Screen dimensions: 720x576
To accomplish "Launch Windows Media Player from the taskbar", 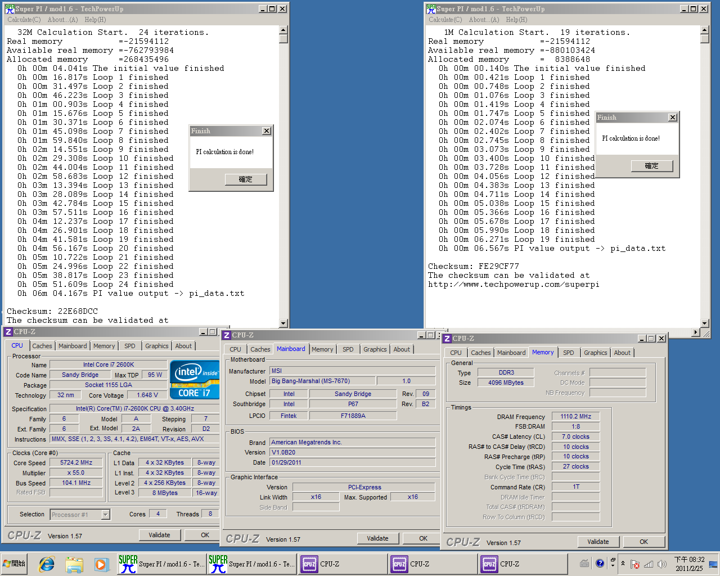I will point(101,564).
